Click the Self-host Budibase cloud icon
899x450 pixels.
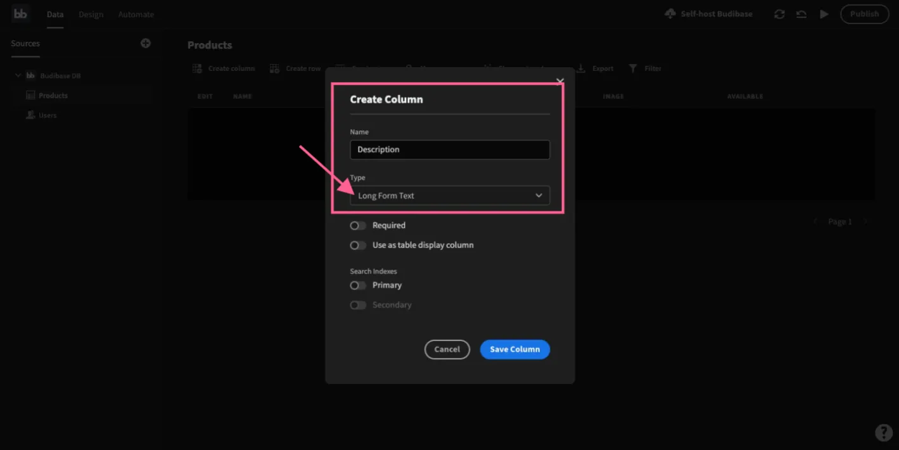coord(670,14)
